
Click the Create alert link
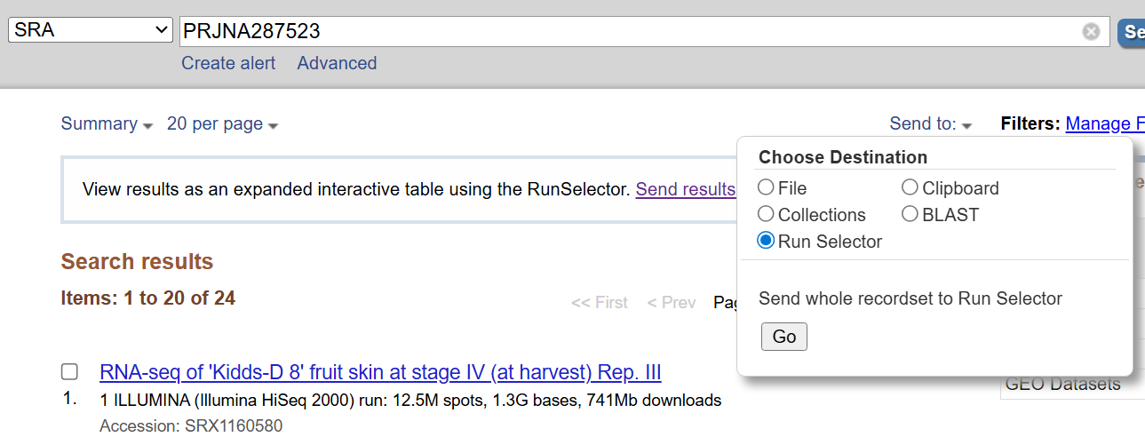[228, 63]
